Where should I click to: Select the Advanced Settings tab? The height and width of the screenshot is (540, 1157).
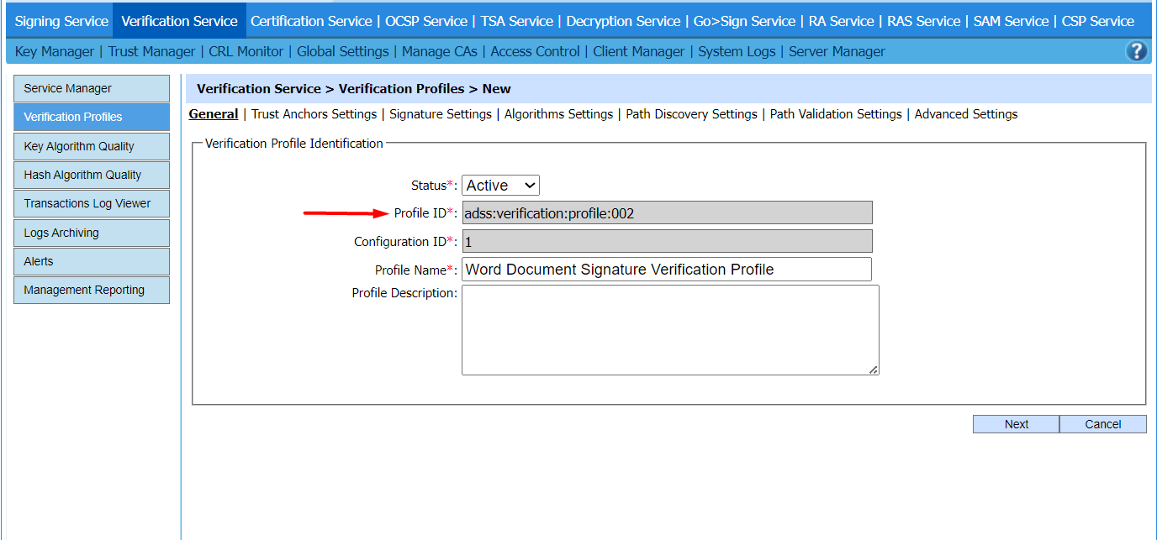[965, 114]
